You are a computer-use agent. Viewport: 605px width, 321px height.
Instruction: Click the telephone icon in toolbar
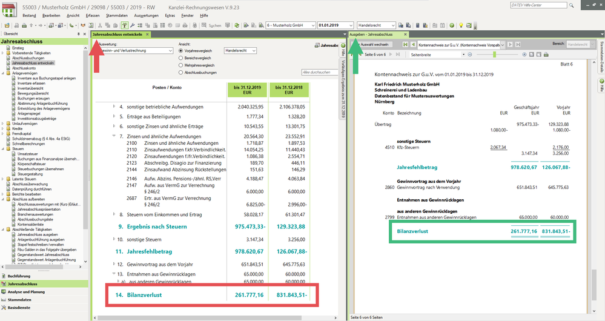tap(71, 25)
